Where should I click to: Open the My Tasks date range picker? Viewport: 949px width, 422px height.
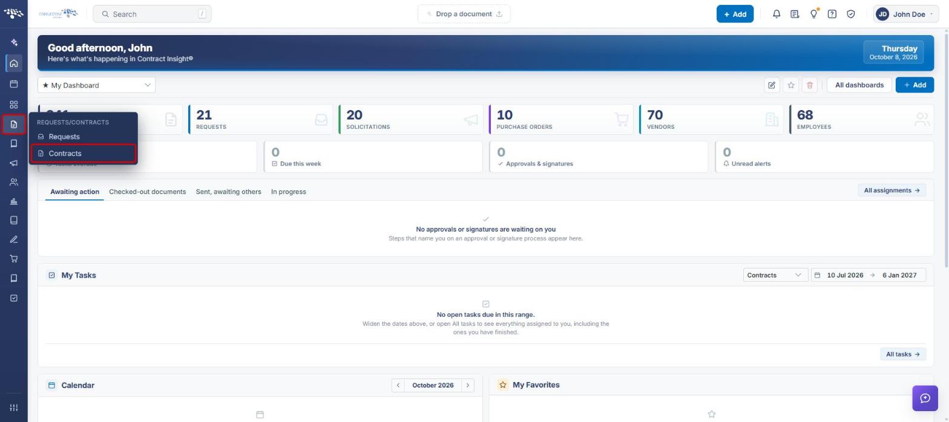coord(869,275)
